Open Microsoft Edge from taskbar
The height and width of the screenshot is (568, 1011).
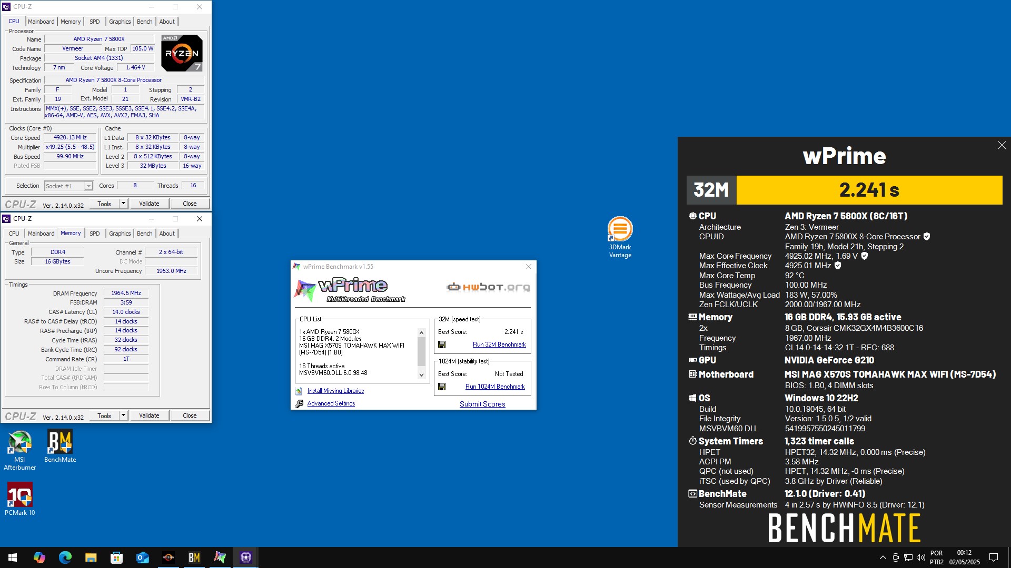click(65, 557)
